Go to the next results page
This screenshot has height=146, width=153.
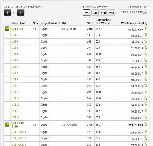click(21, 13)
